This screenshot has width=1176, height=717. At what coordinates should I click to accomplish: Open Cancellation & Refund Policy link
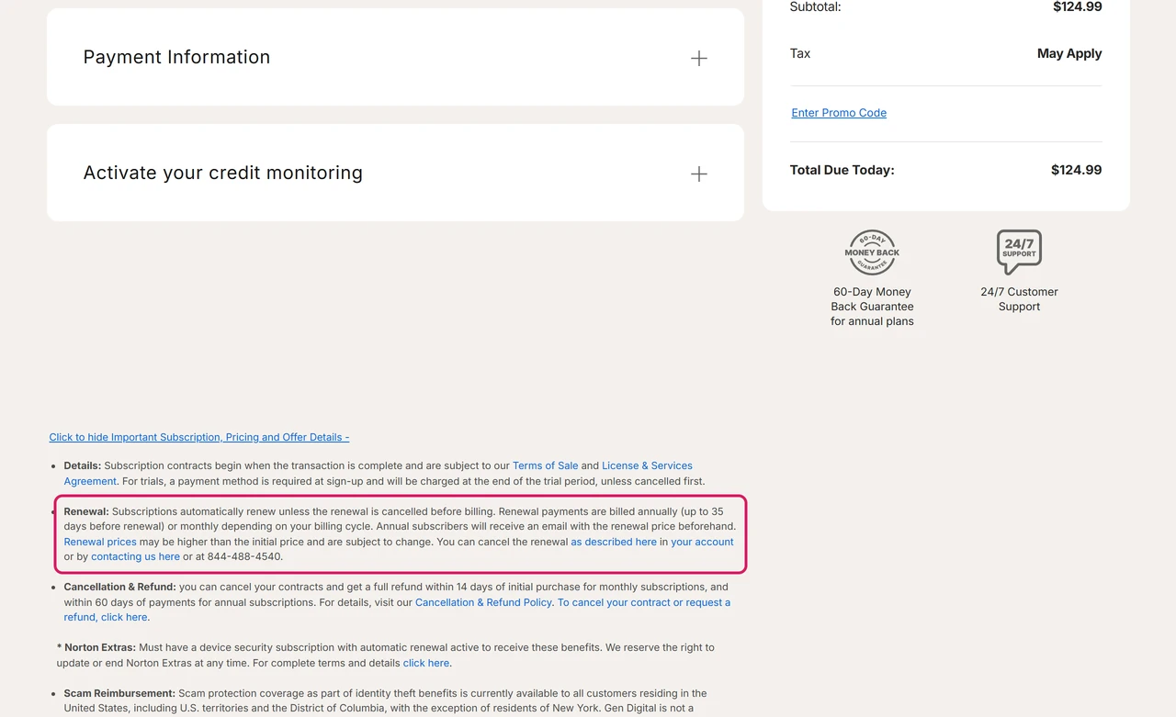click(483, 602)
